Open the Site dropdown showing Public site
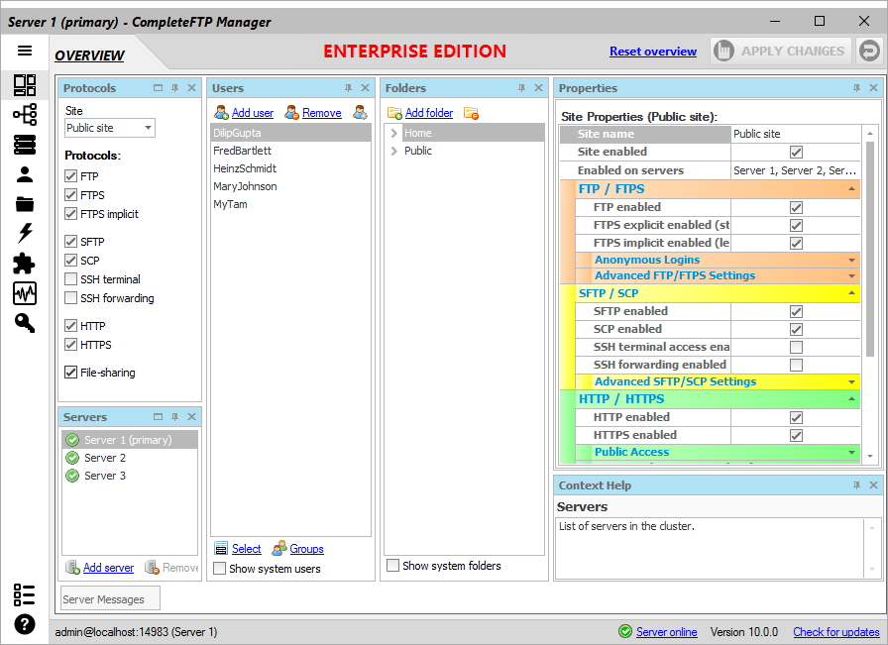 [x=109, y=127]
